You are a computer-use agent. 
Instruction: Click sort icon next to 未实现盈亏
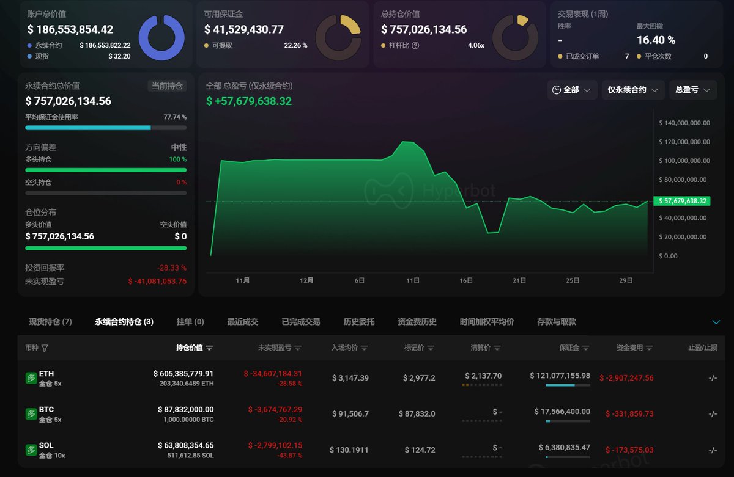pyautogui.click(x=298, y=348)
